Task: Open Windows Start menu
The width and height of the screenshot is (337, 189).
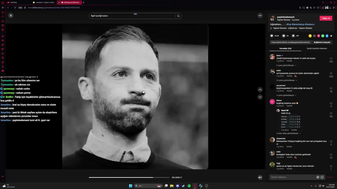Action: (131, 186)
